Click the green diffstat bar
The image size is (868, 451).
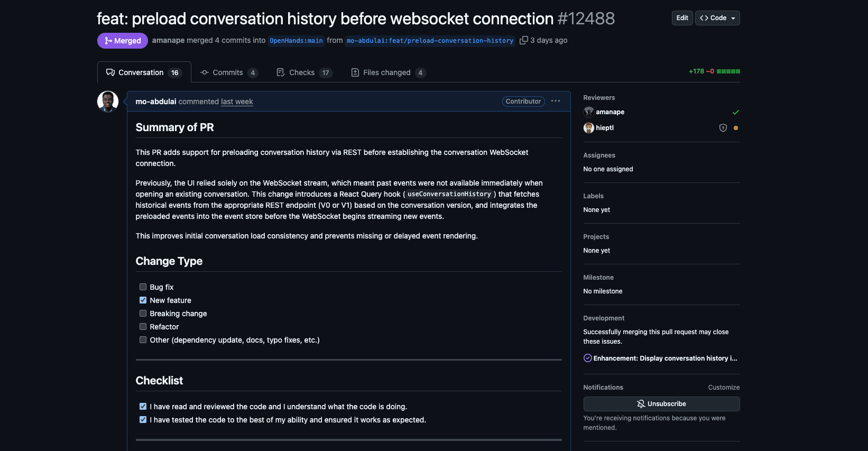[x=728, y=71]
